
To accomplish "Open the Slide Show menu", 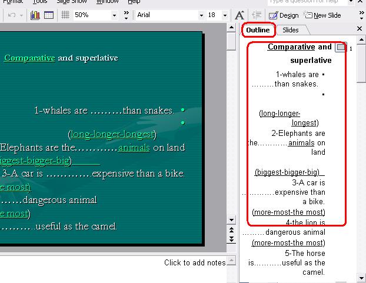I will 72,2.
